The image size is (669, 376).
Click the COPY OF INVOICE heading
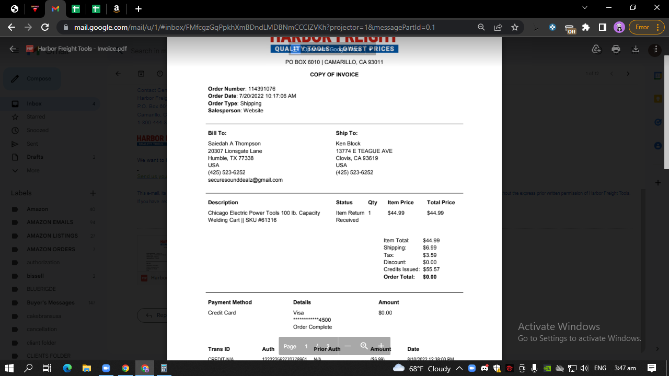coord(334,75)
